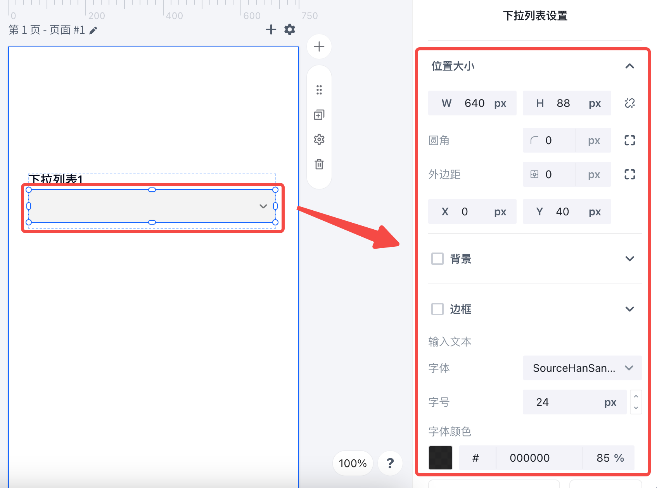This screenshot has height=488, width=657.
Task: Enable the 背景 checkbox
Action: [437, 259]
